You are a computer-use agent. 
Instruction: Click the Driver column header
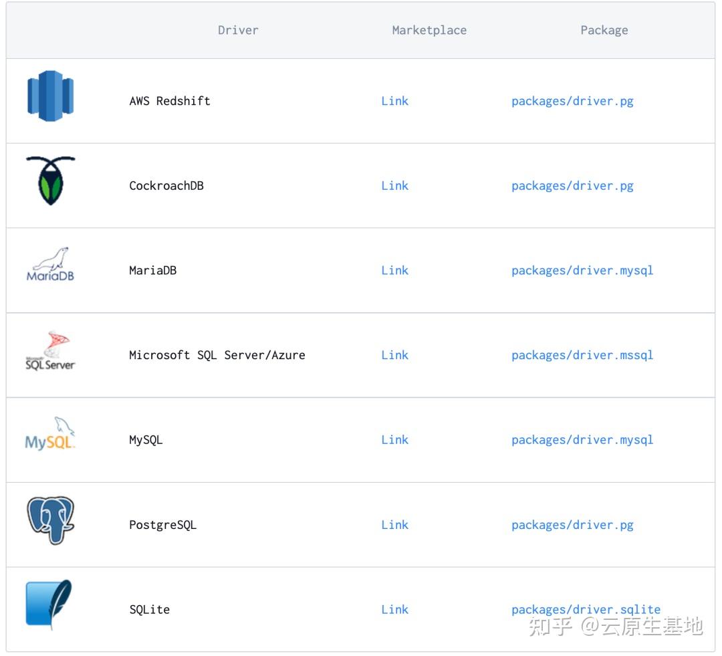pyautogui.click(x=238, y=30)
